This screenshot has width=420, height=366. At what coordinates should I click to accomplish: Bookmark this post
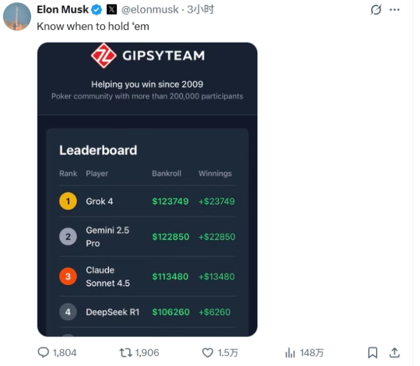[373, 352]
